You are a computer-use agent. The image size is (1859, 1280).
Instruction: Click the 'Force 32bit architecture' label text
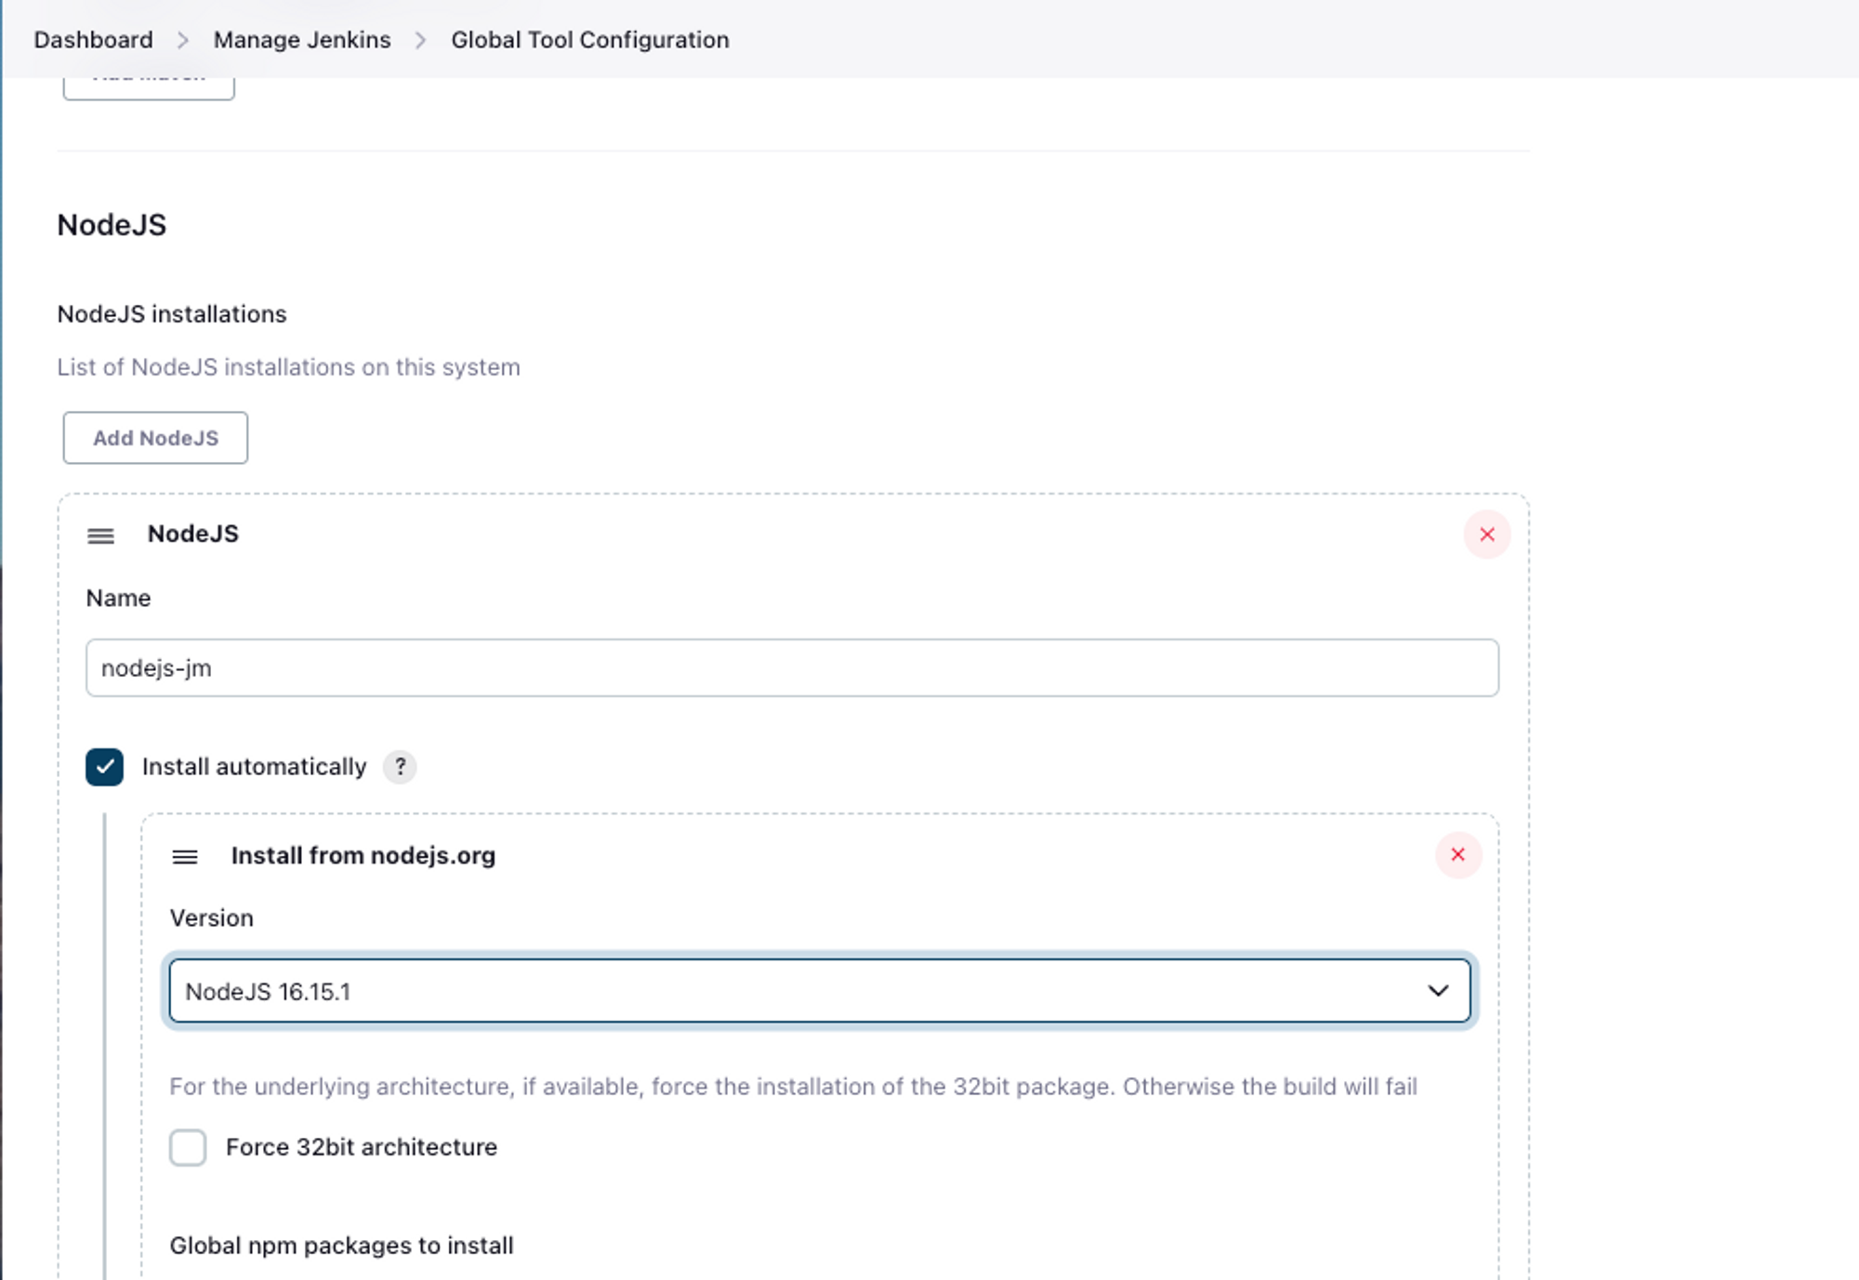(x=361, y=1147)
